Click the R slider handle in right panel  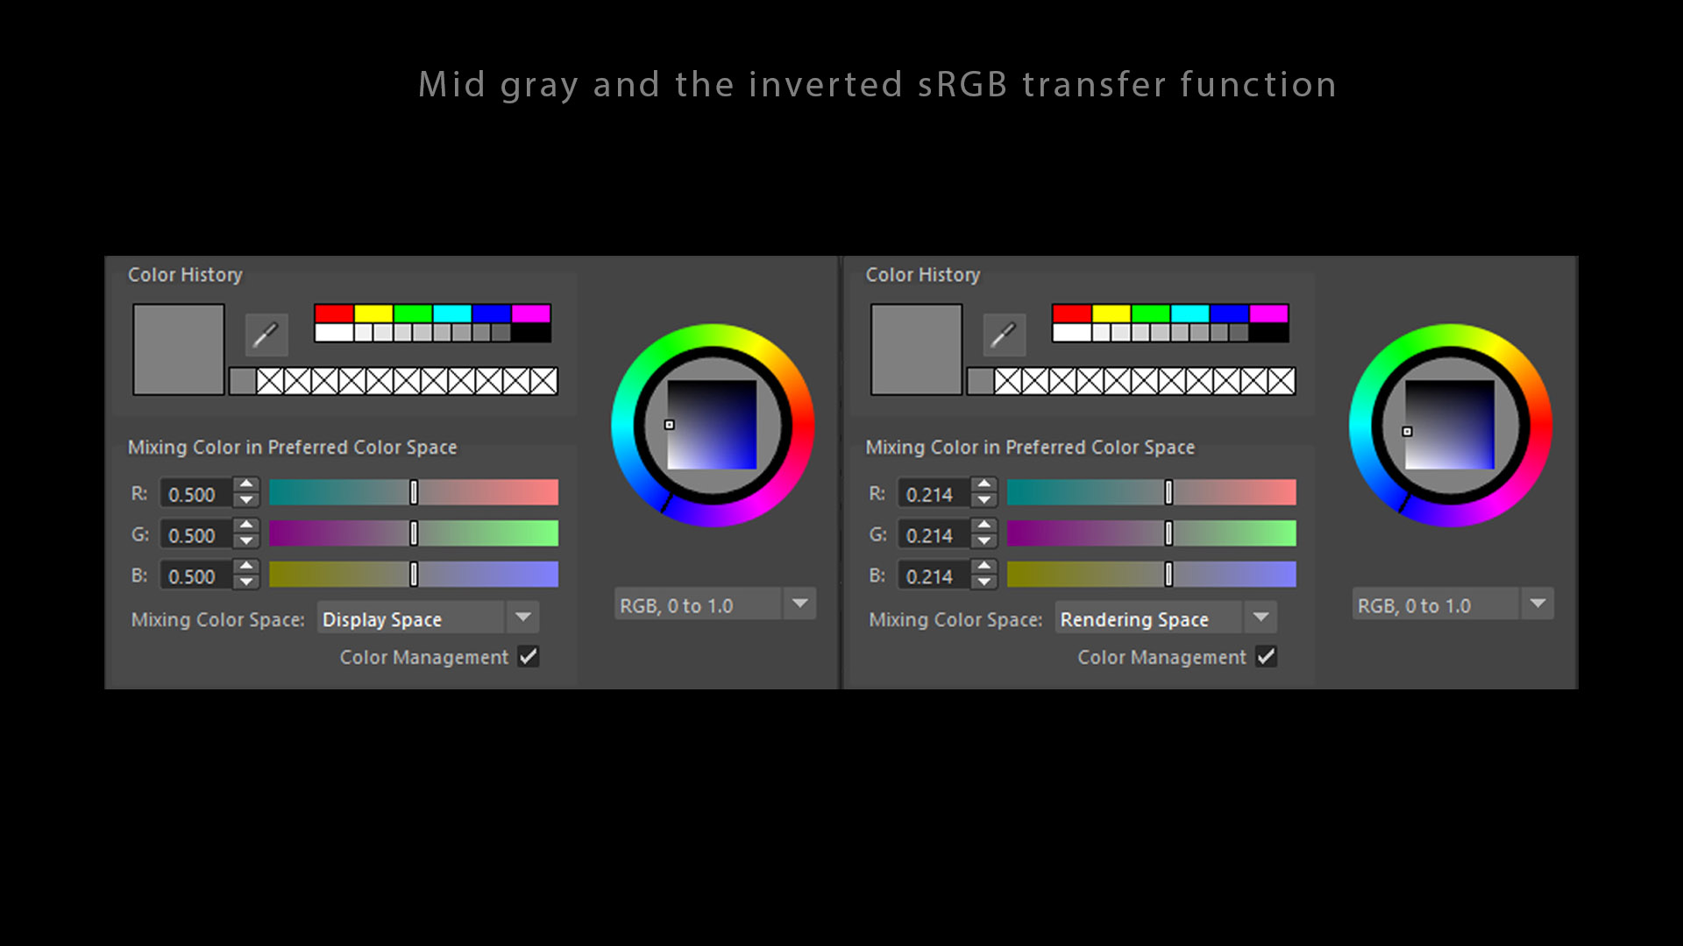(x=1168, y=492)
